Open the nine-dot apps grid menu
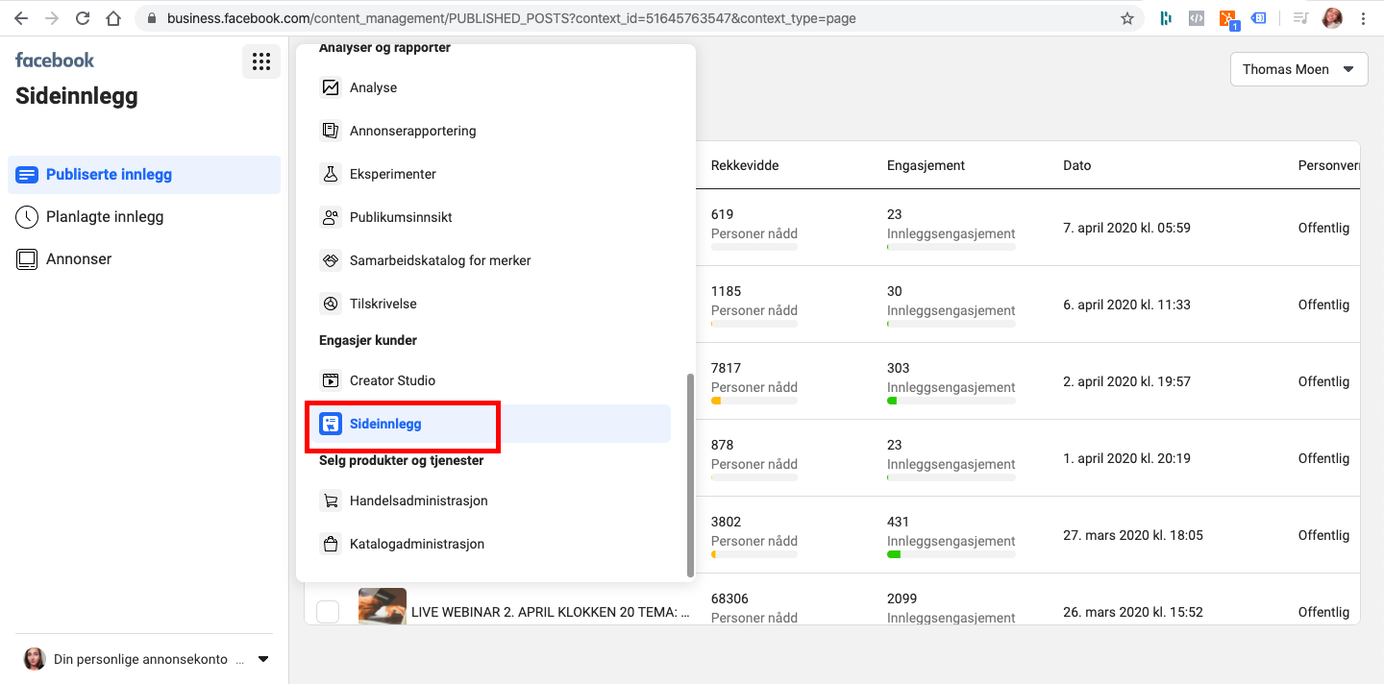 tap(260, 61)
